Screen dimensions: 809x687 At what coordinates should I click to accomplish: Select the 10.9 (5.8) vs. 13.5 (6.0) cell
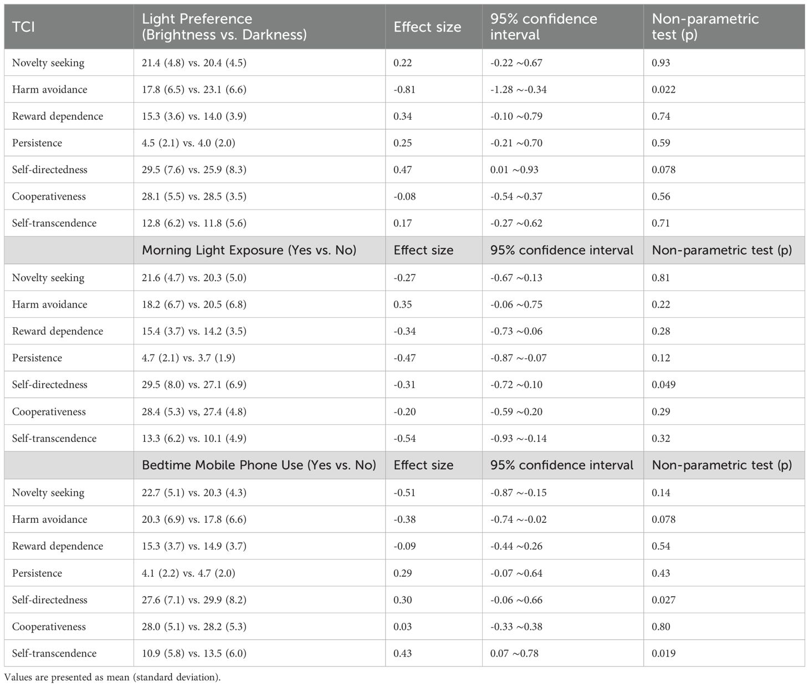tap(259, 653)
